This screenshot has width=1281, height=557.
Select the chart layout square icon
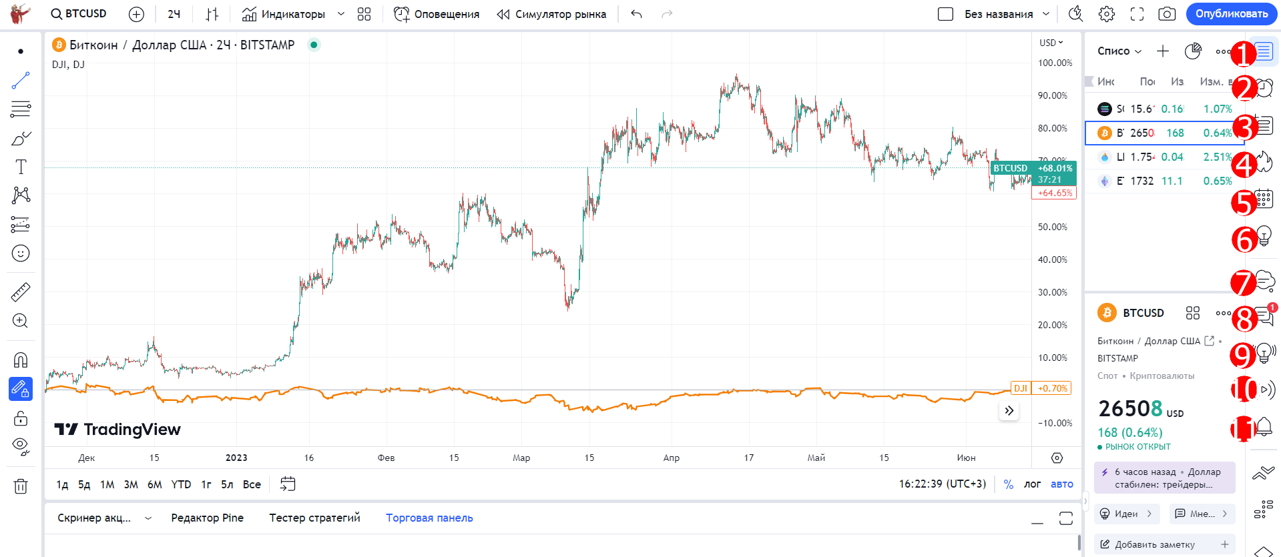click(945, 14)
